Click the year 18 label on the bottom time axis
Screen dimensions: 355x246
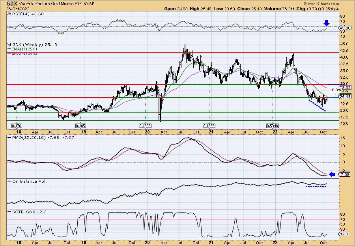(x=19, y=243)
